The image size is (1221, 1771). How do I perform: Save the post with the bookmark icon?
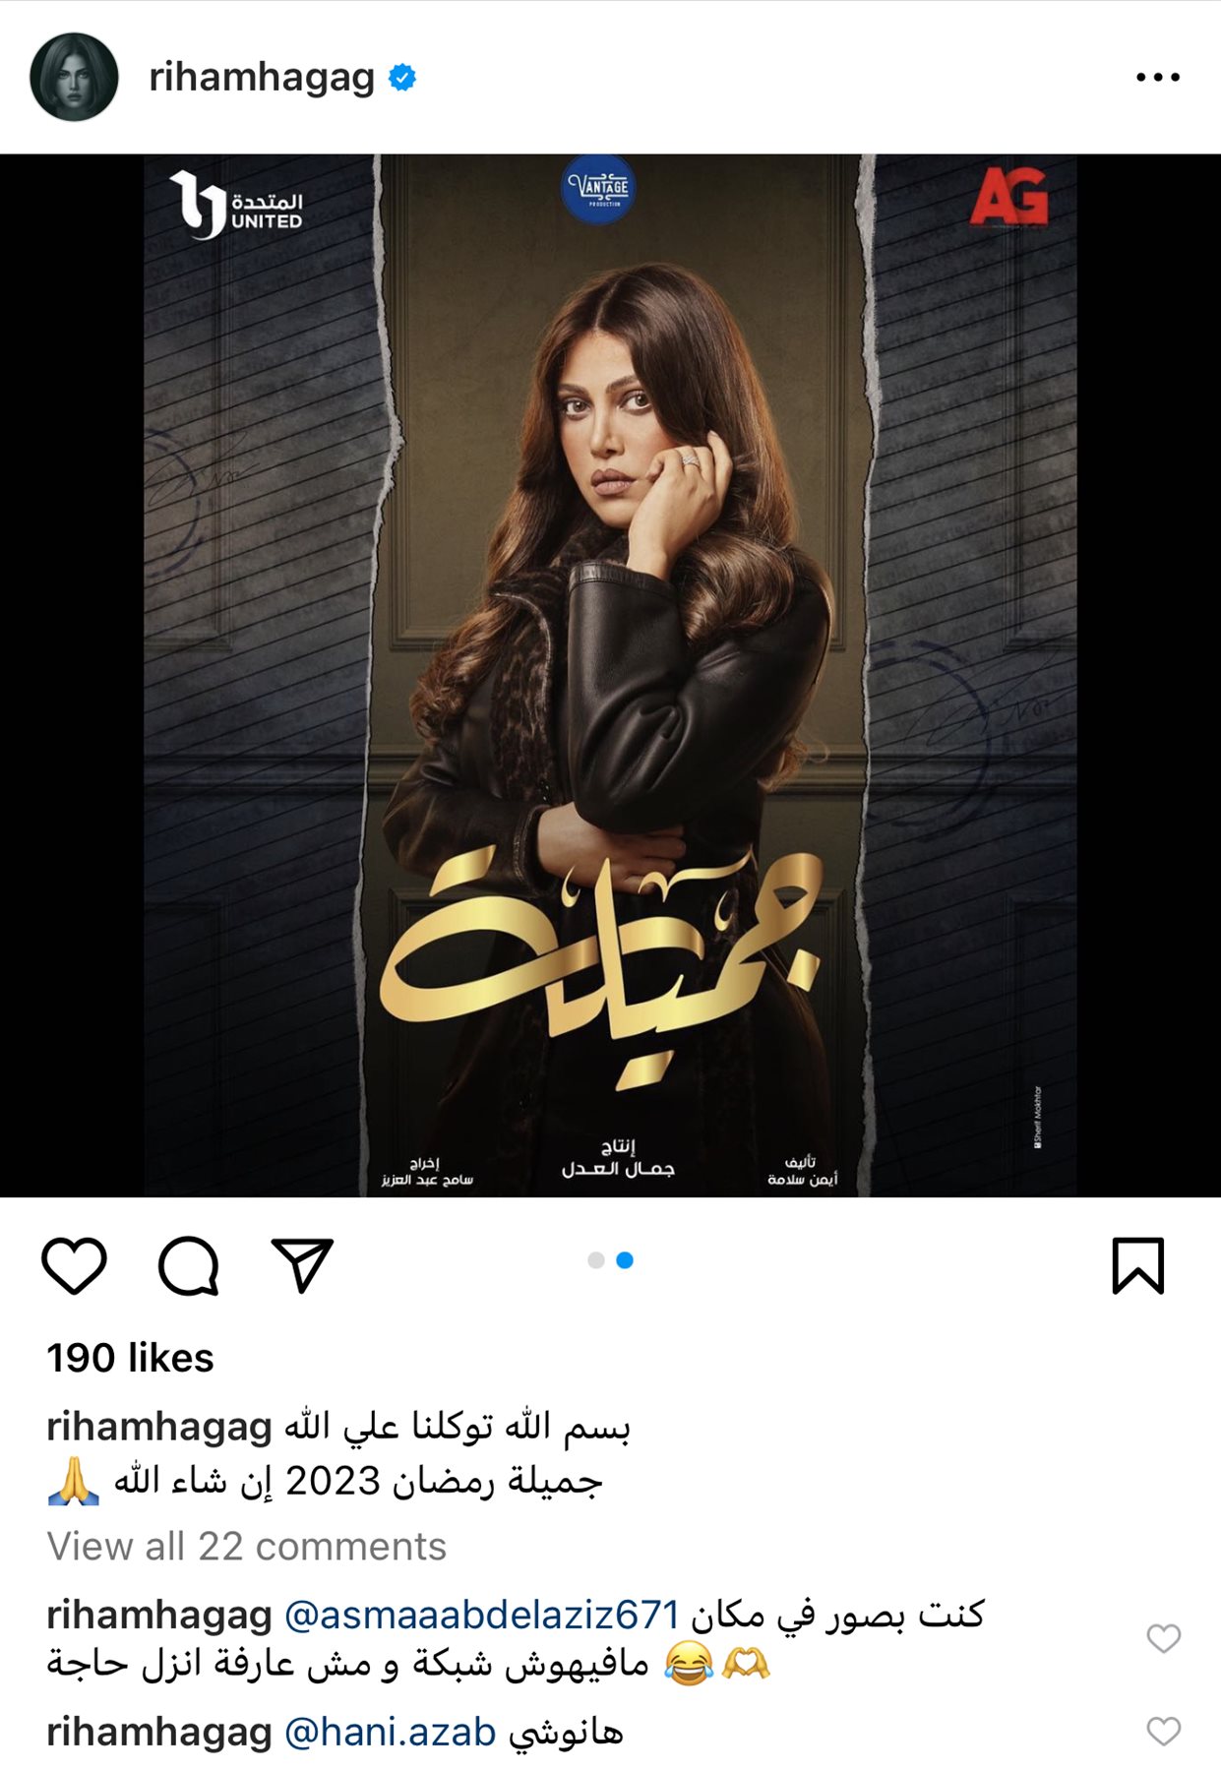point(1138,1265)
